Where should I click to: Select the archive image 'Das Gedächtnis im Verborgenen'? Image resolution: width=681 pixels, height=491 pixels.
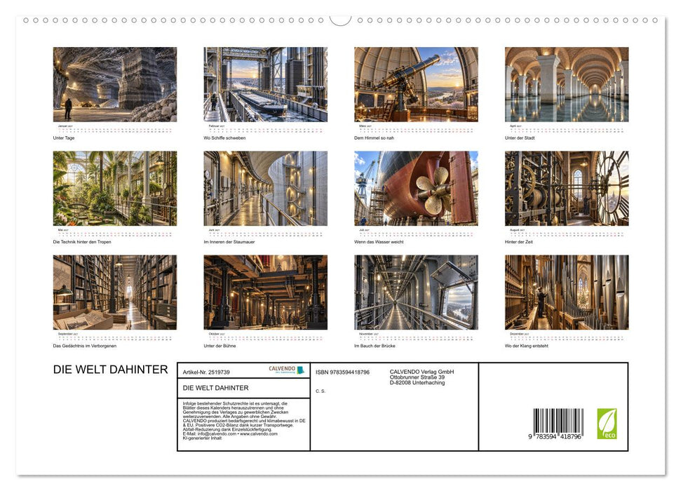114,292
